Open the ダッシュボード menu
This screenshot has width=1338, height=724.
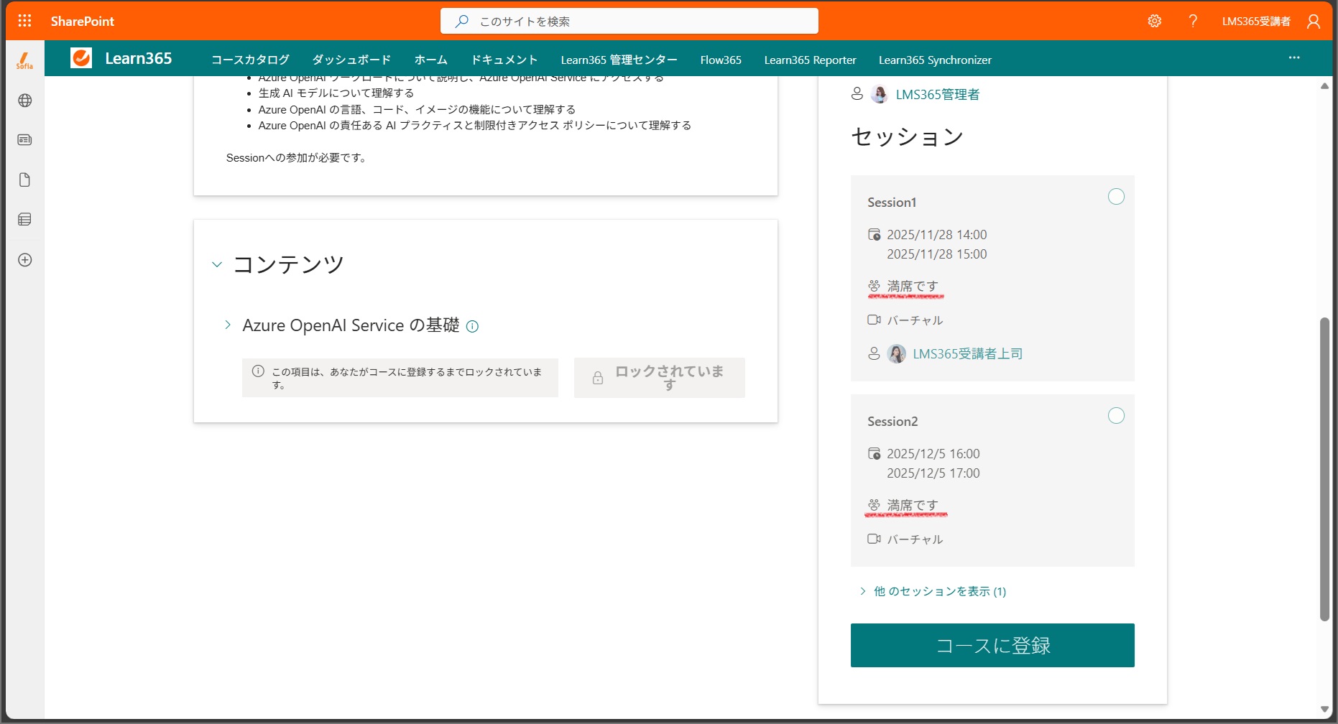point(351,60)
